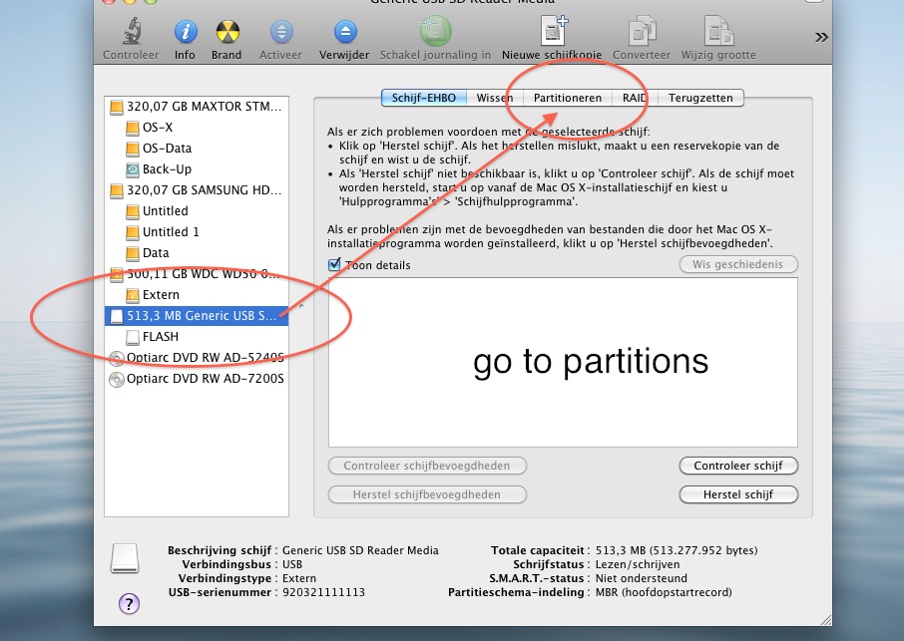Select the Optiarc DVD RW AD-7200S drive

pos(205,379)
